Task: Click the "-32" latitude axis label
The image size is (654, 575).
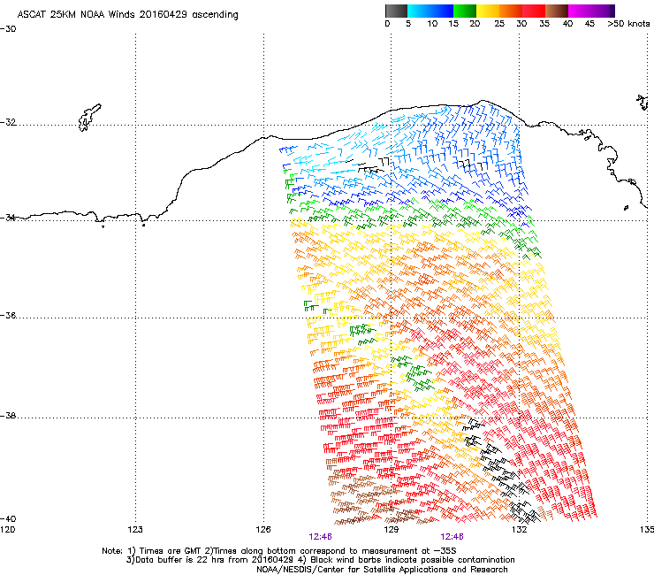Action: 8,122
